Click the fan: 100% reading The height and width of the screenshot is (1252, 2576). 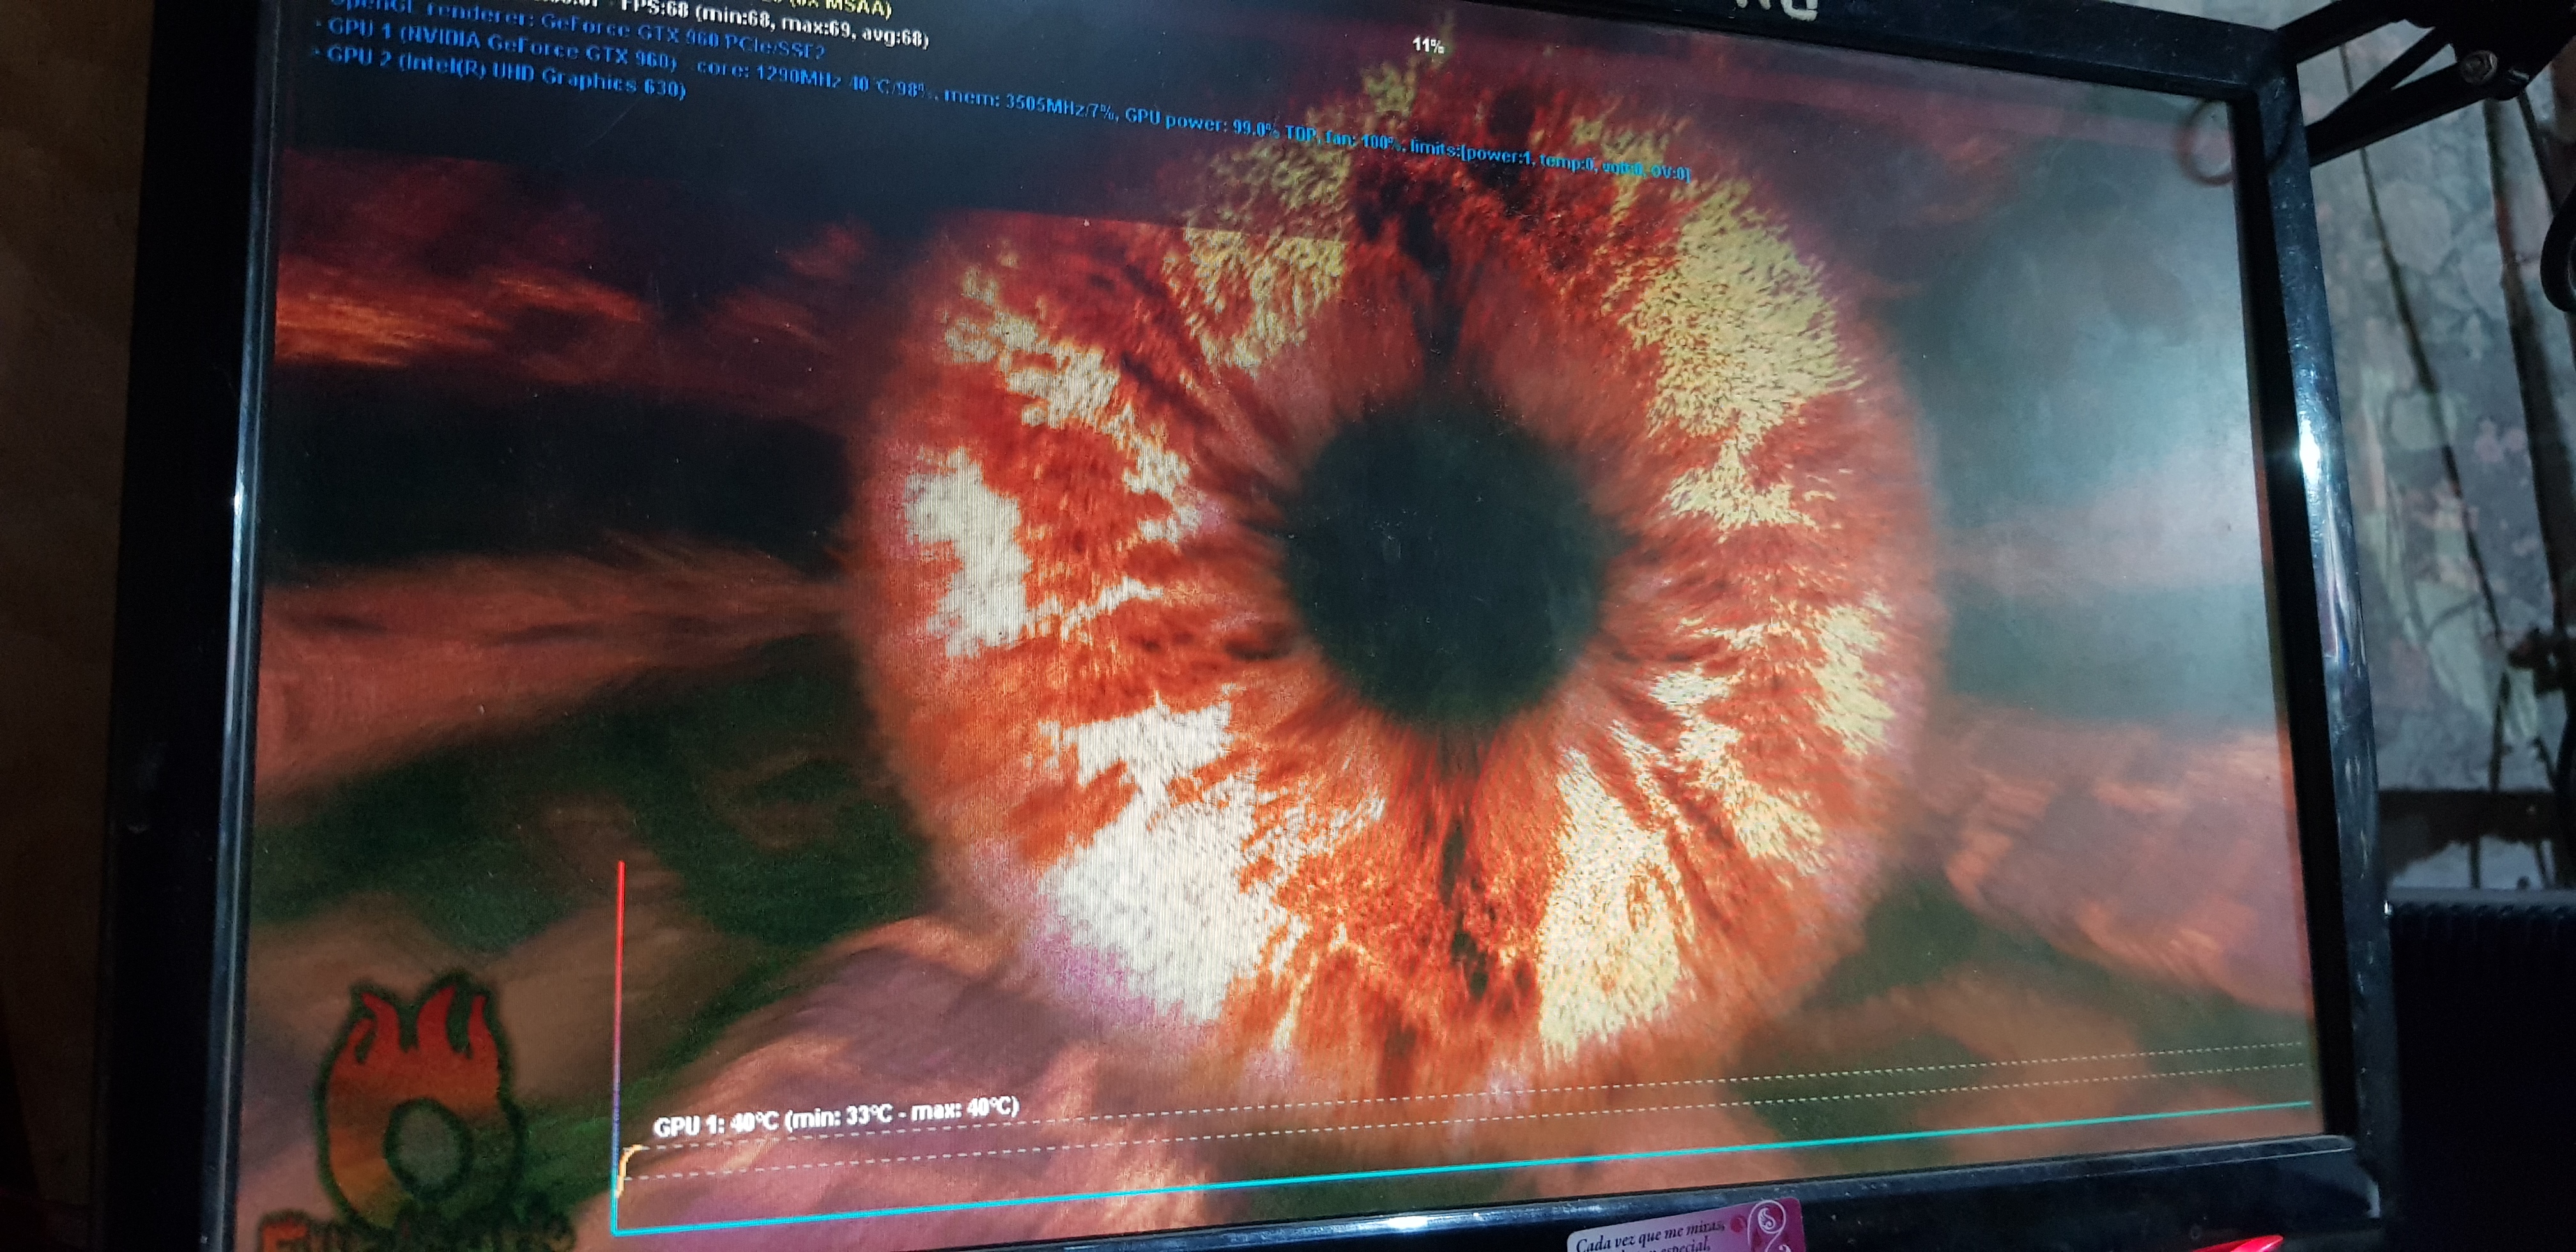[1364, 141]
